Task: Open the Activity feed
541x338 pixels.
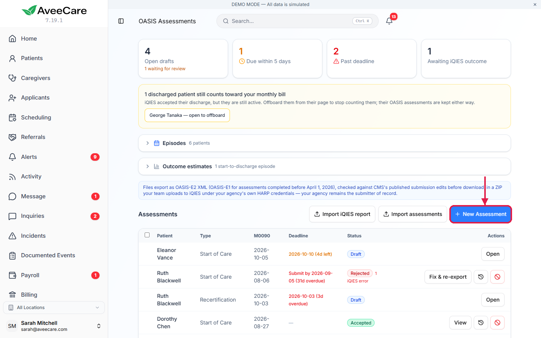Action: [54, 177]
